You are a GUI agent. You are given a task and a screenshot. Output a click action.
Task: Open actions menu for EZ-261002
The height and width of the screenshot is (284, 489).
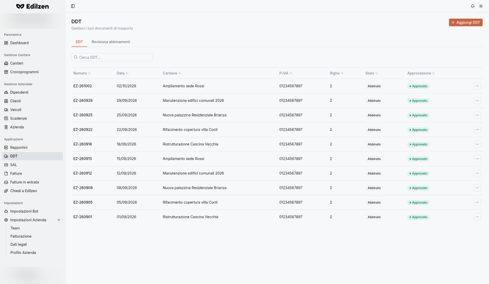click(477, 86)
